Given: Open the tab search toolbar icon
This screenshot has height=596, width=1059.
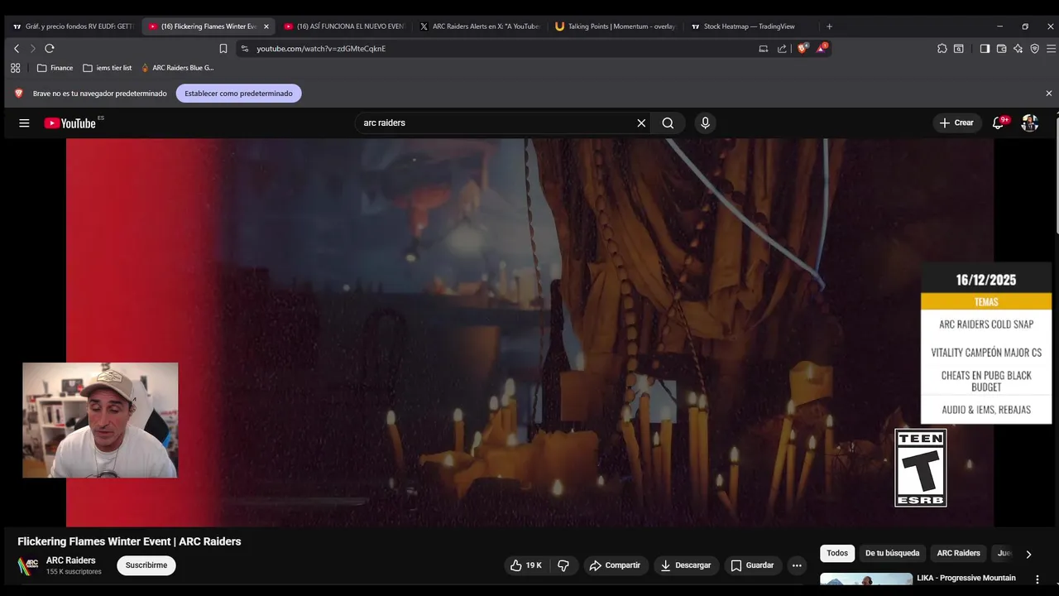Looking at the screenshot, I should click(959, 49).
